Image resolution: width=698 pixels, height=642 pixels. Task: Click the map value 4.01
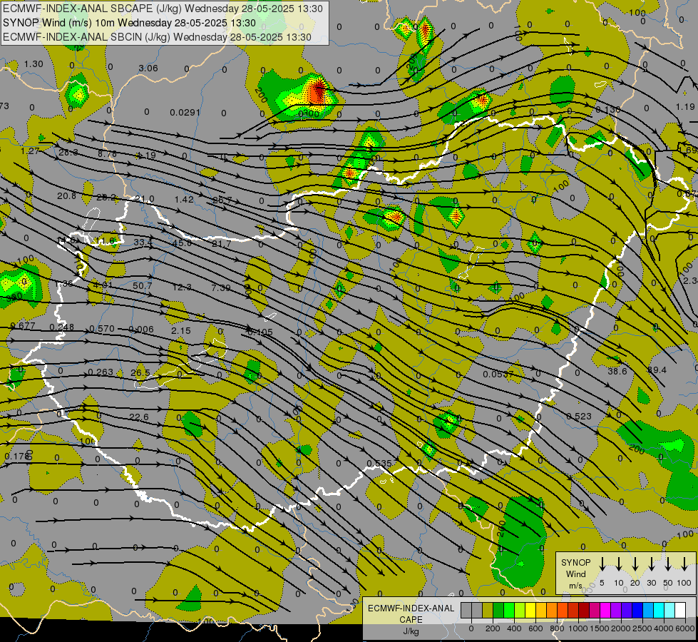[103, 285]
